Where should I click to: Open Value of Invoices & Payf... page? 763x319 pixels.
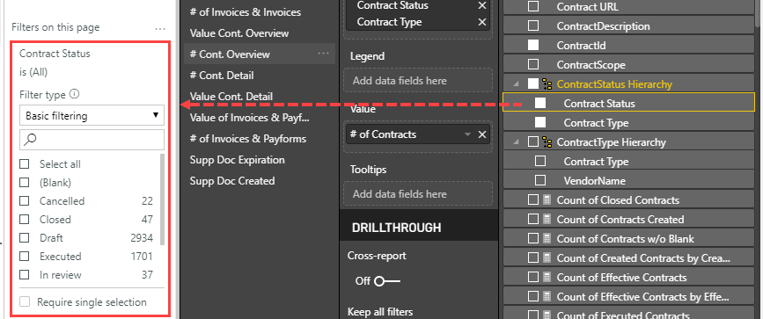(250, 118)
